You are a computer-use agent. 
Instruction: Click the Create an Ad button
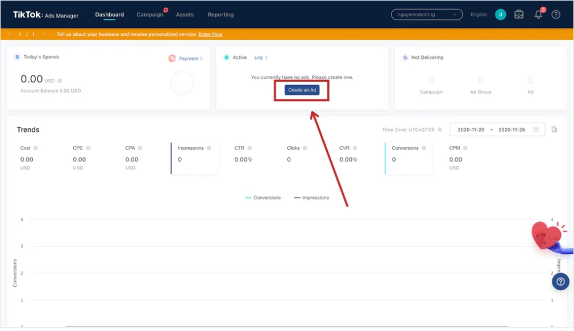[x=302, y=90]
